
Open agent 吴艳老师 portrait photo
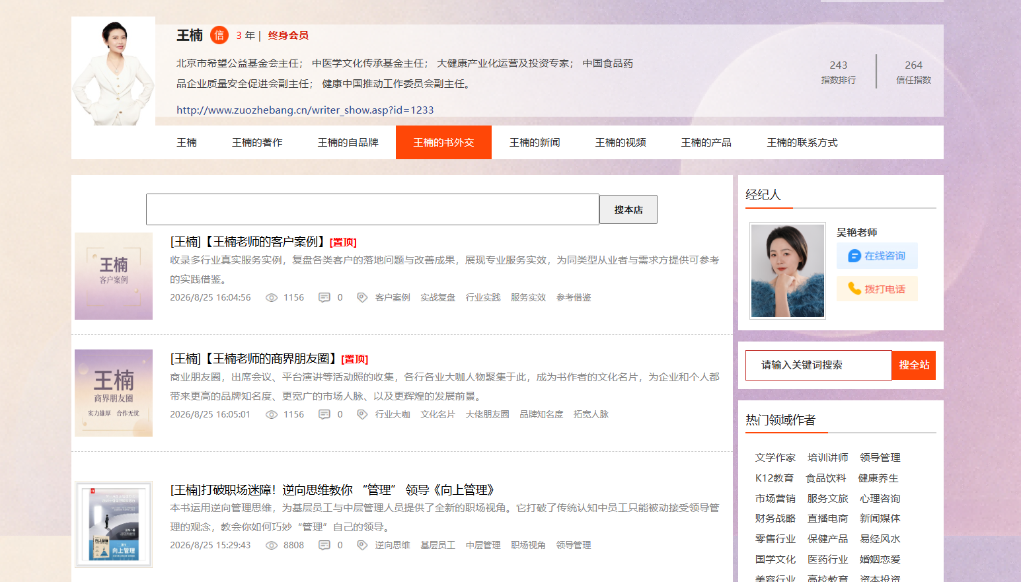(x=788, y=271)
